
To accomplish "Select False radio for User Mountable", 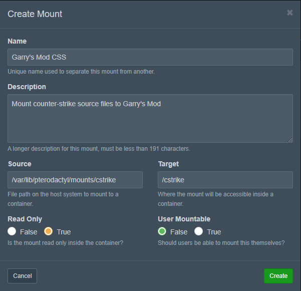I will click(x=162, y=232).
